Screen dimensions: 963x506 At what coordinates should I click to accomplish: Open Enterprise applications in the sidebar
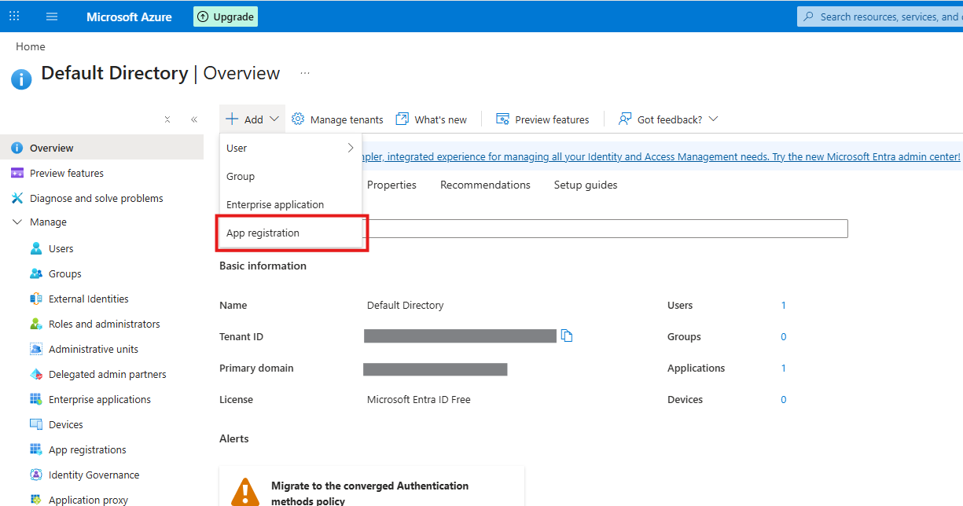coord(101,399)
